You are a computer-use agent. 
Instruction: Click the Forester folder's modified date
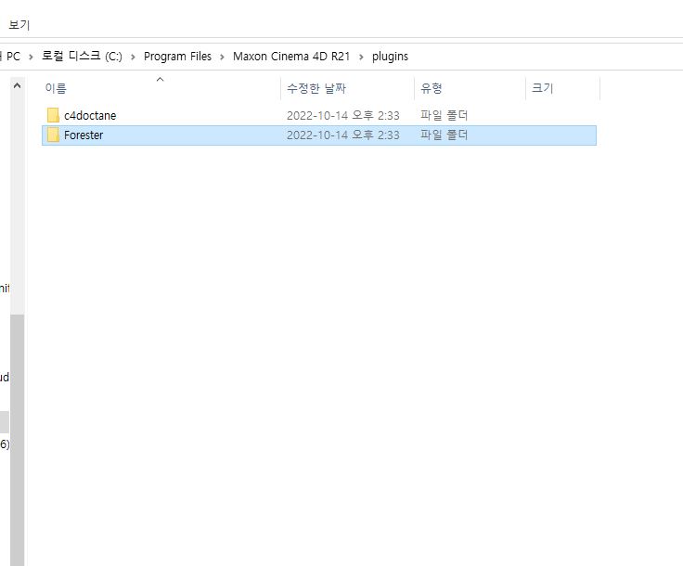pos(342,135)
